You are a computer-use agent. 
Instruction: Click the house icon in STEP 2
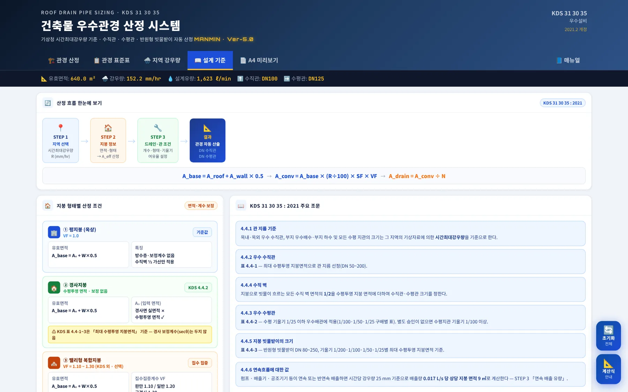click(x=108, y=128)
